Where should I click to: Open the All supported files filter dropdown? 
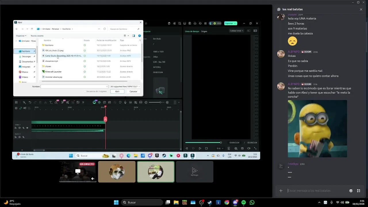click(125, 87)
